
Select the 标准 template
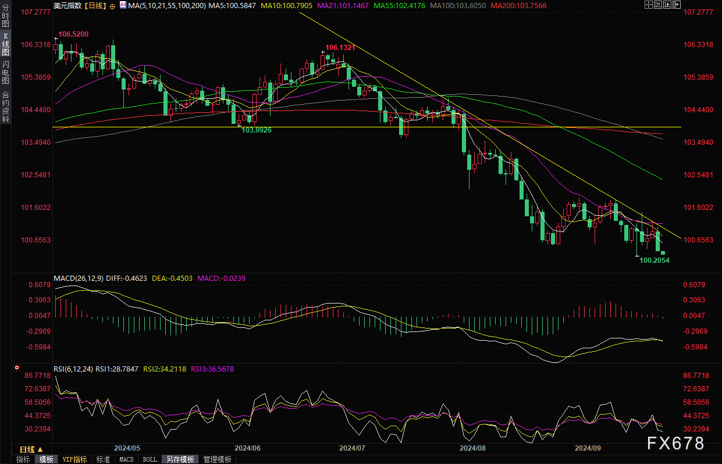[x=103, y=459]
